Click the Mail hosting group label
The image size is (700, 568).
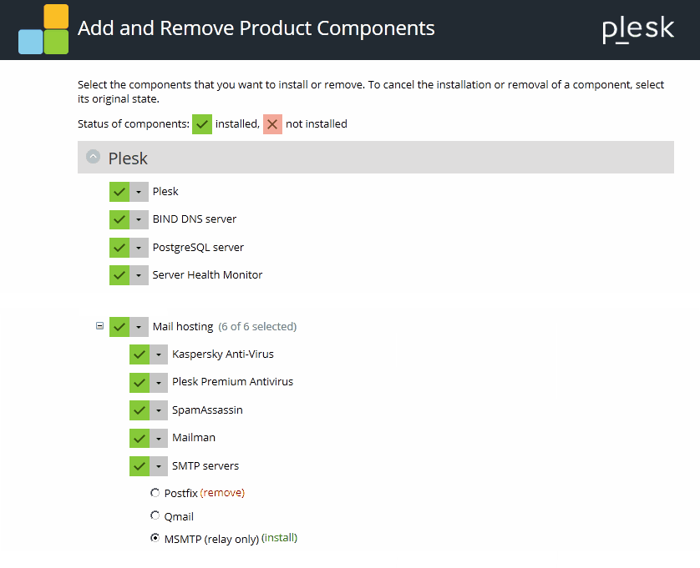coord(183,327)
